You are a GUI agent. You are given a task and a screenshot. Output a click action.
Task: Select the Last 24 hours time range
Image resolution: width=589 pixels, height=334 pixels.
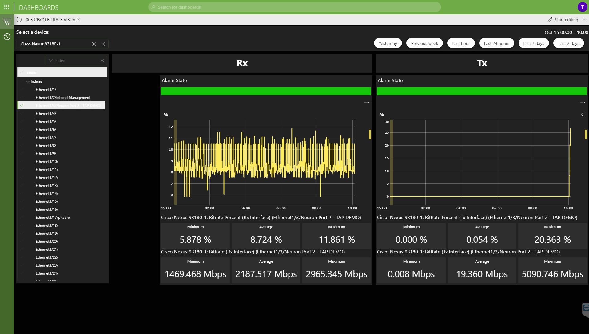point(496,43)
